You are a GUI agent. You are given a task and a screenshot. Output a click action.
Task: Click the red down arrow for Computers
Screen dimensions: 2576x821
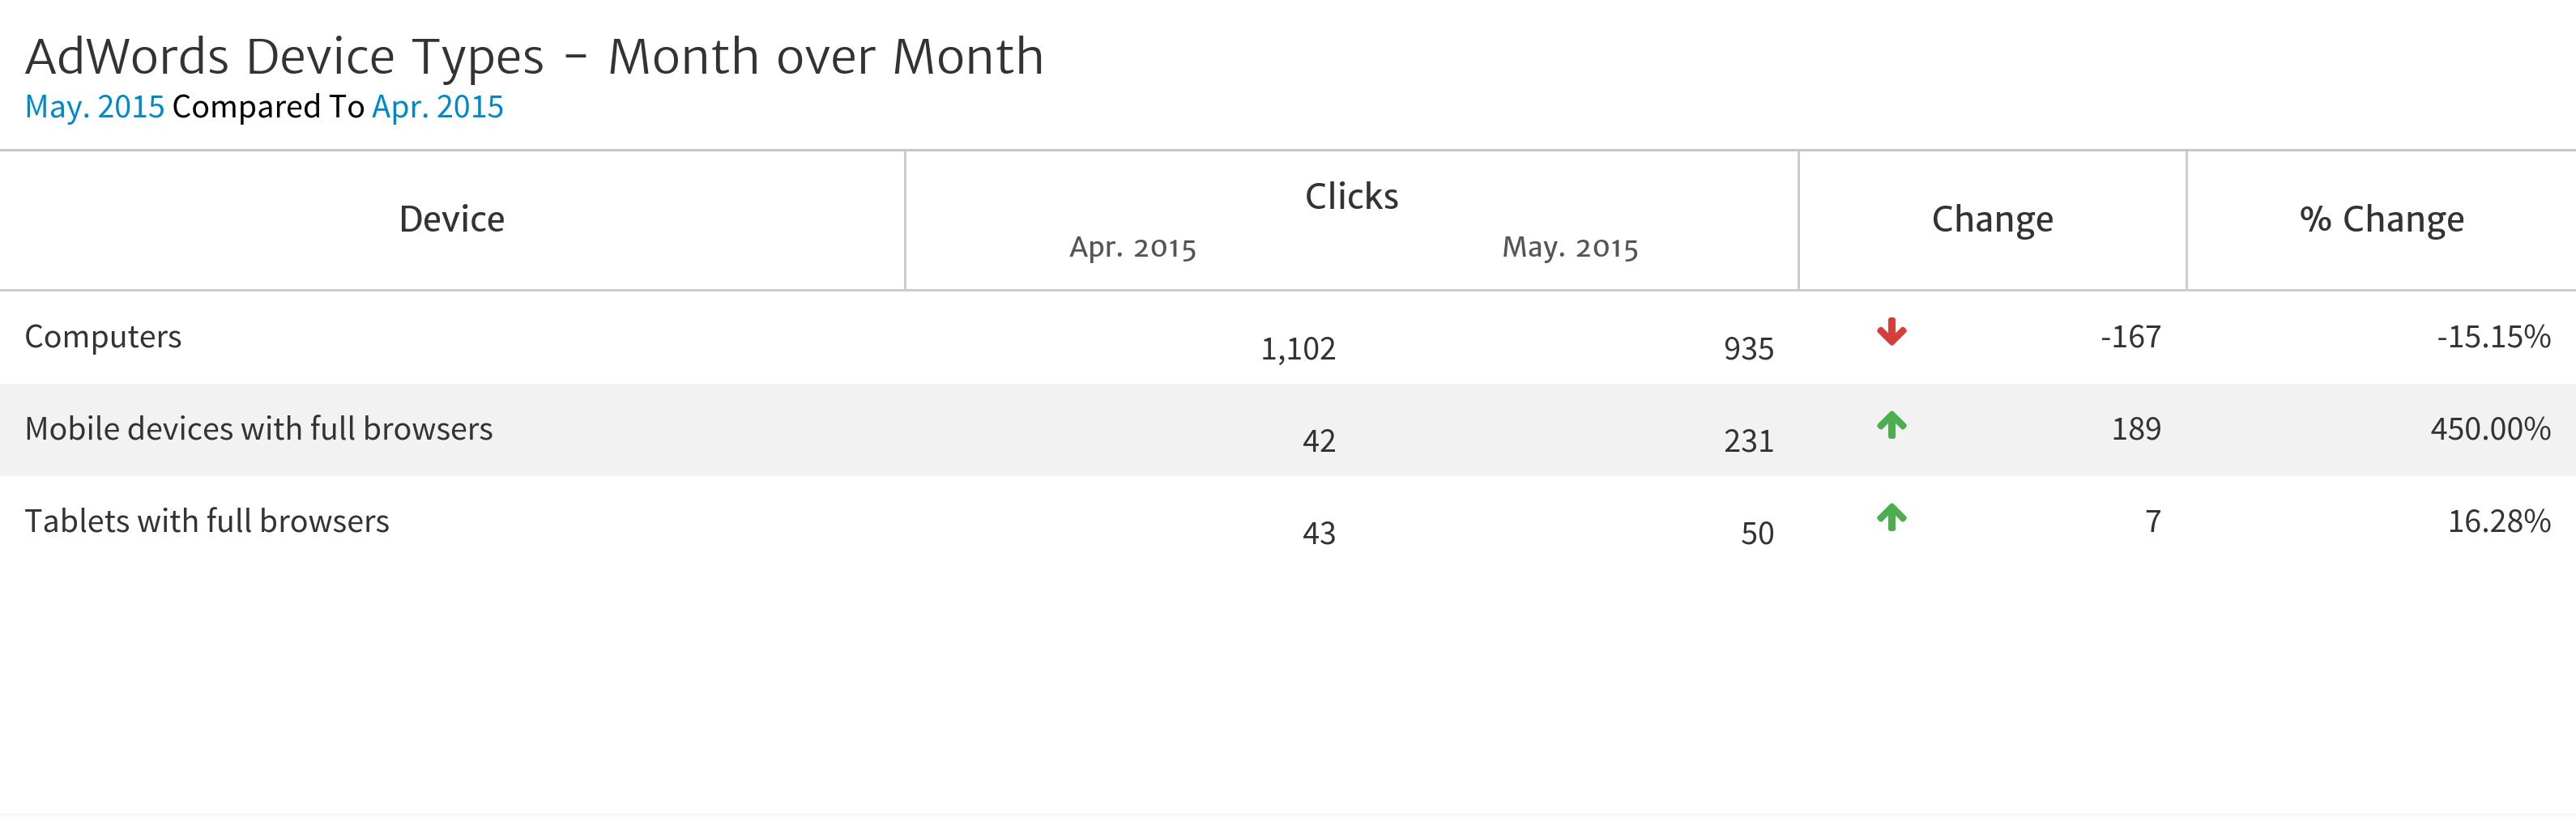tap(1891, 332)
